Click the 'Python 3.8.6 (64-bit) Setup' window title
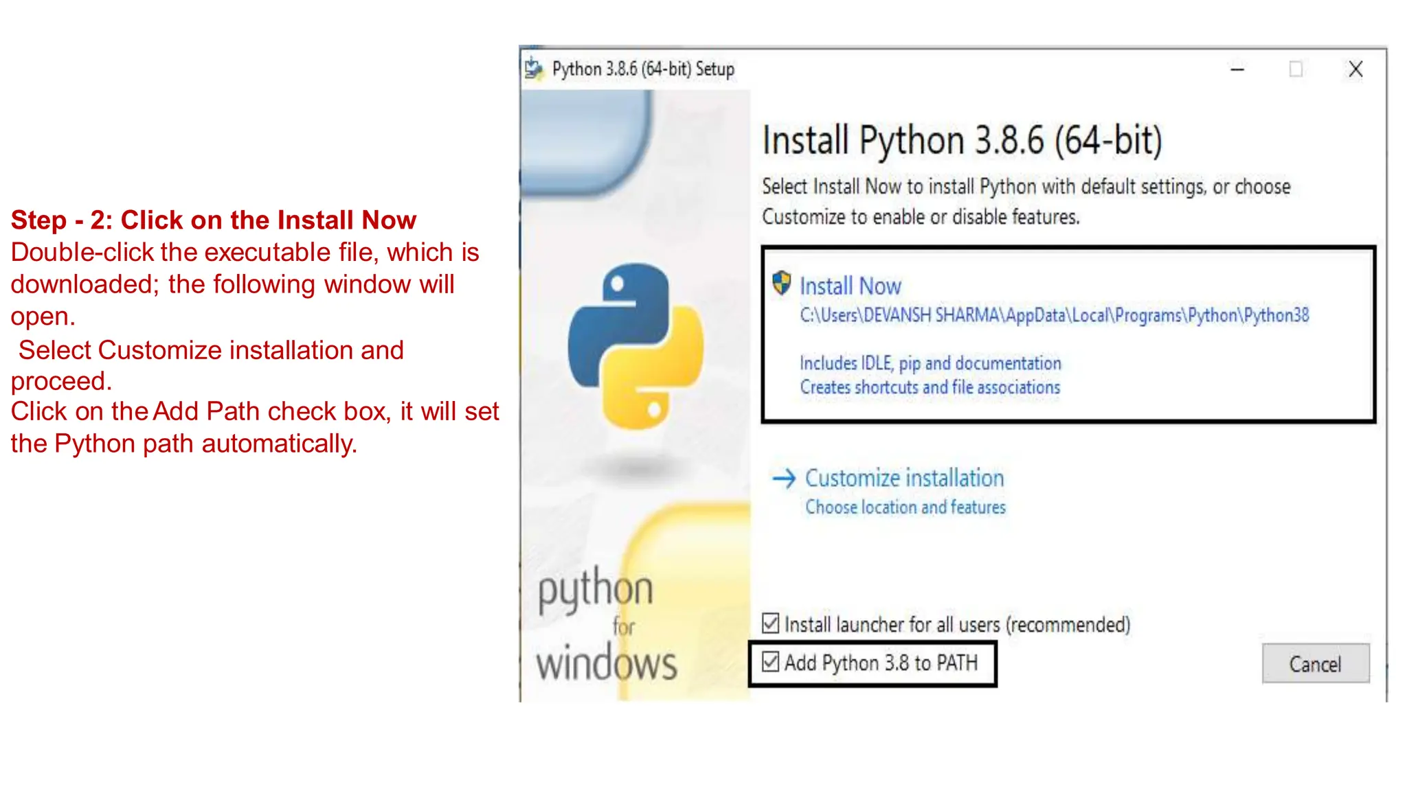 tap(643, 69)
